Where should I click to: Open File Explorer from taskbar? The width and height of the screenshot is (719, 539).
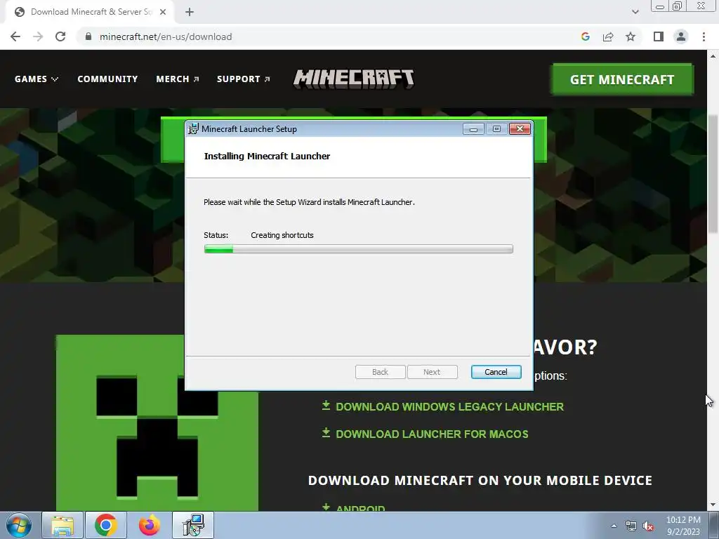click(62, 525)
